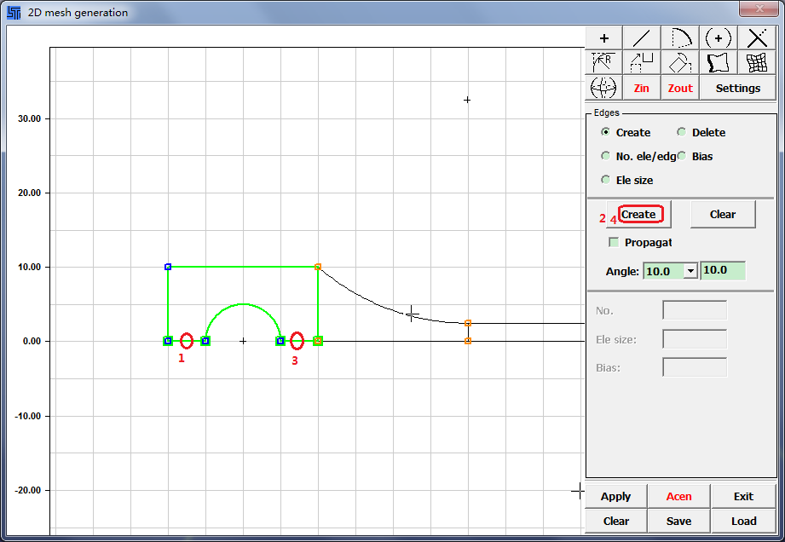The width and height of the screenshot is (785, 542).
Task: Select the circle with center tool
Action: tap(719, 38)
